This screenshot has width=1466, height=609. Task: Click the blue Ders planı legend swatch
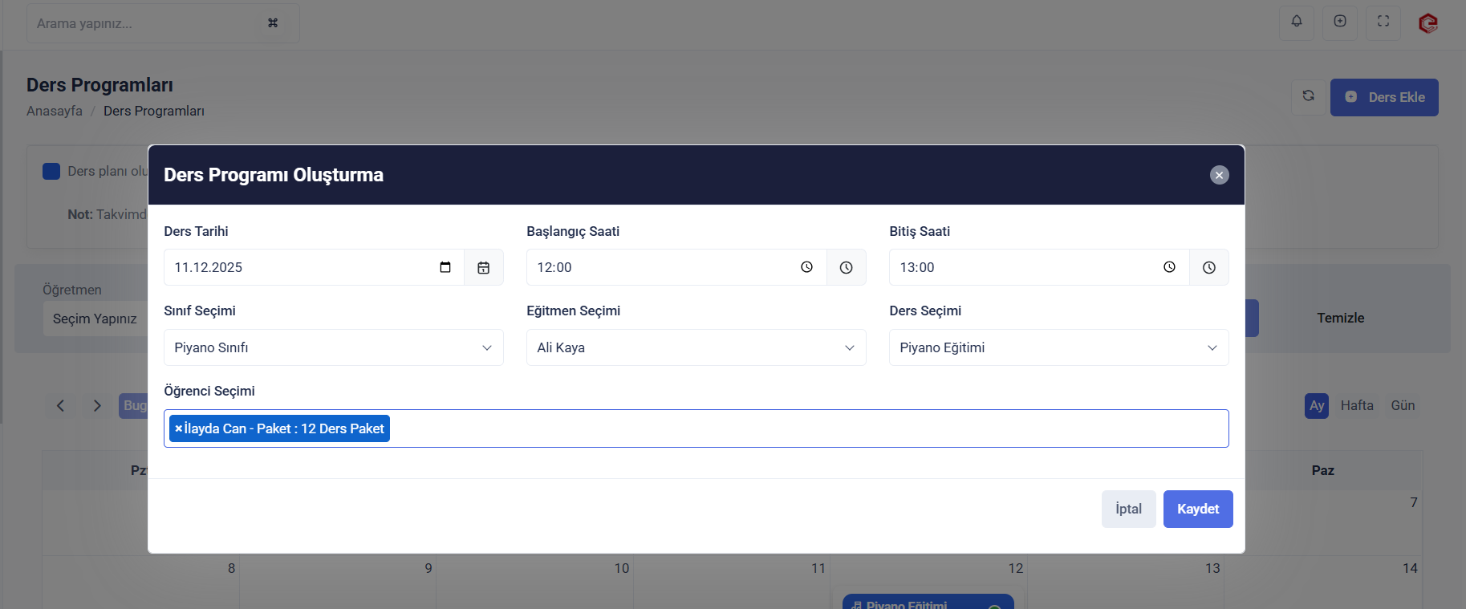pos(51,171)
